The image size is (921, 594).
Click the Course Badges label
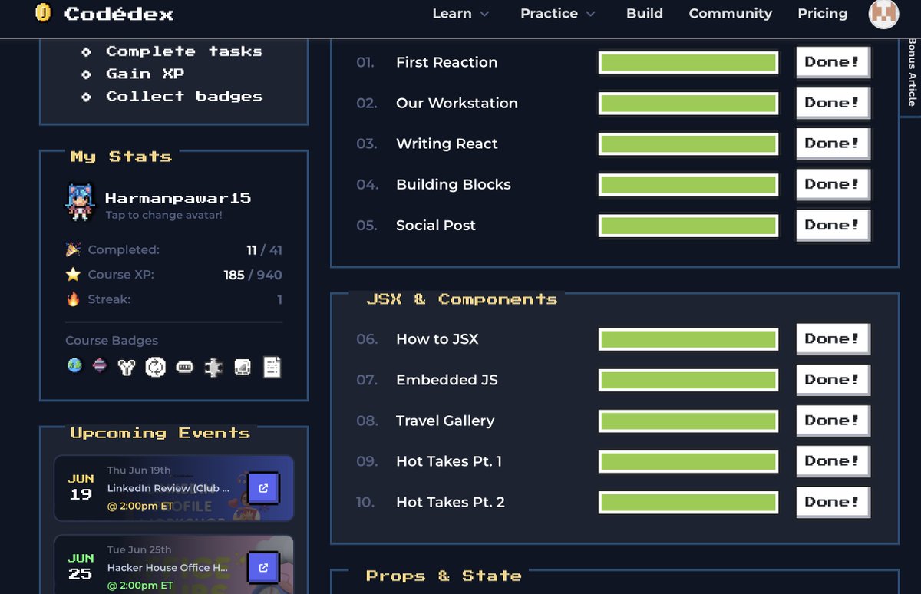pyautogui.click(x=112, y=341)
